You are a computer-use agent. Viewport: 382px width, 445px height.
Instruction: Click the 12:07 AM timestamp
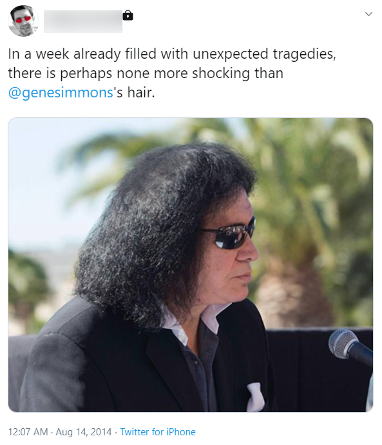[28, 432]
